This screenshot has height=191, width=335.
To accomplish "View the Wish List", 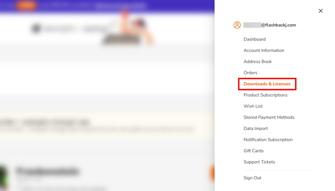I will pos(253,106).
